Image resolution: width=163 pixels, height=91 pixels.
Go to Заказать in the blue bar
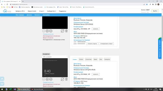click(x=37, y=15)
